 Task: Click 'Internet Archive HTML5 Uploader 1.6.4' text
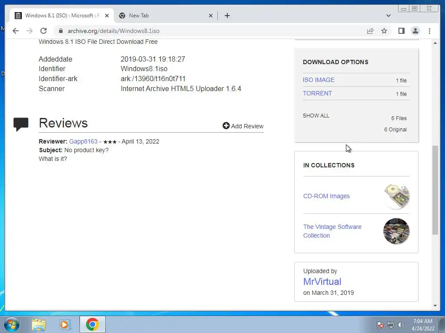[x=181, y=88]
